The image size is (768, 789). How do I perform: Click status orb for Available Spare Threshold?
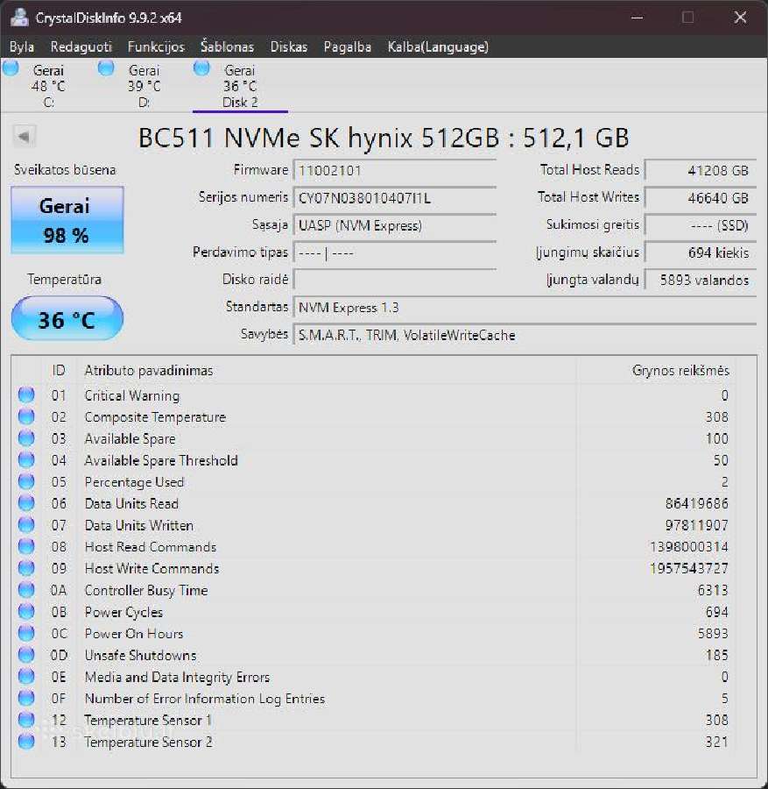[x=26, y=460]
